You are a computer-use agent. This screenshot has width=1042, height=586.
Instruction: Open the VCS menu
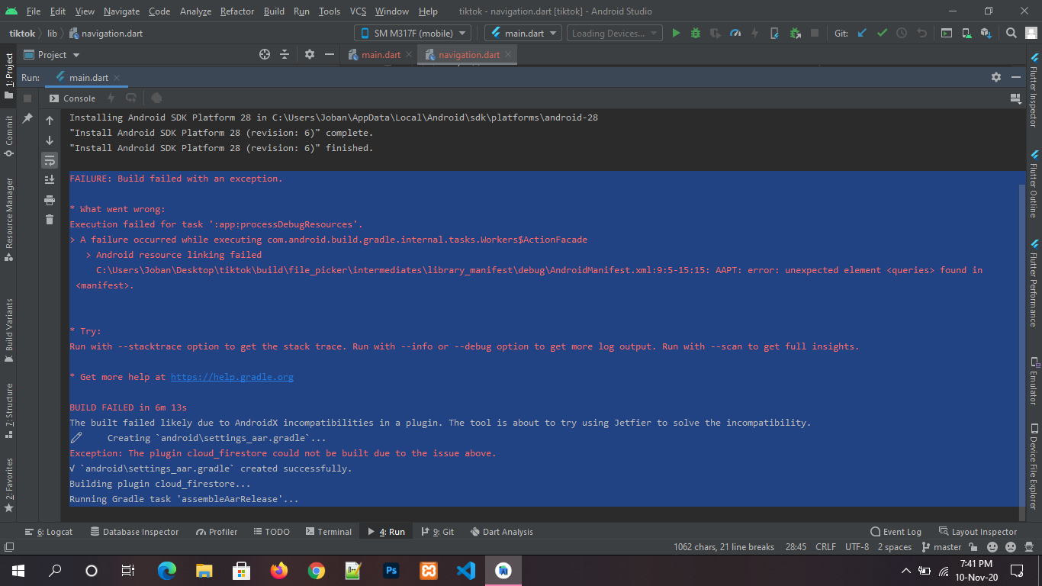click(x=358, y=11)
